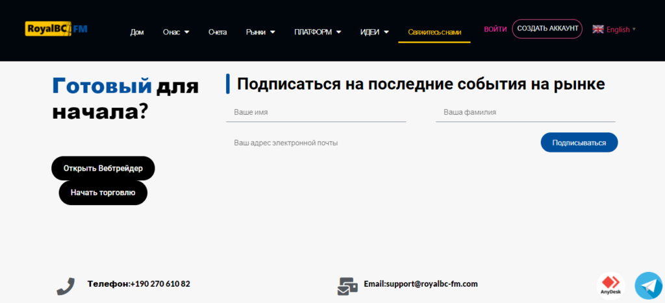Screen dimensions: 665x303
Task: Select the Свяжитесь с нами tab
Action: coord(434,32)
